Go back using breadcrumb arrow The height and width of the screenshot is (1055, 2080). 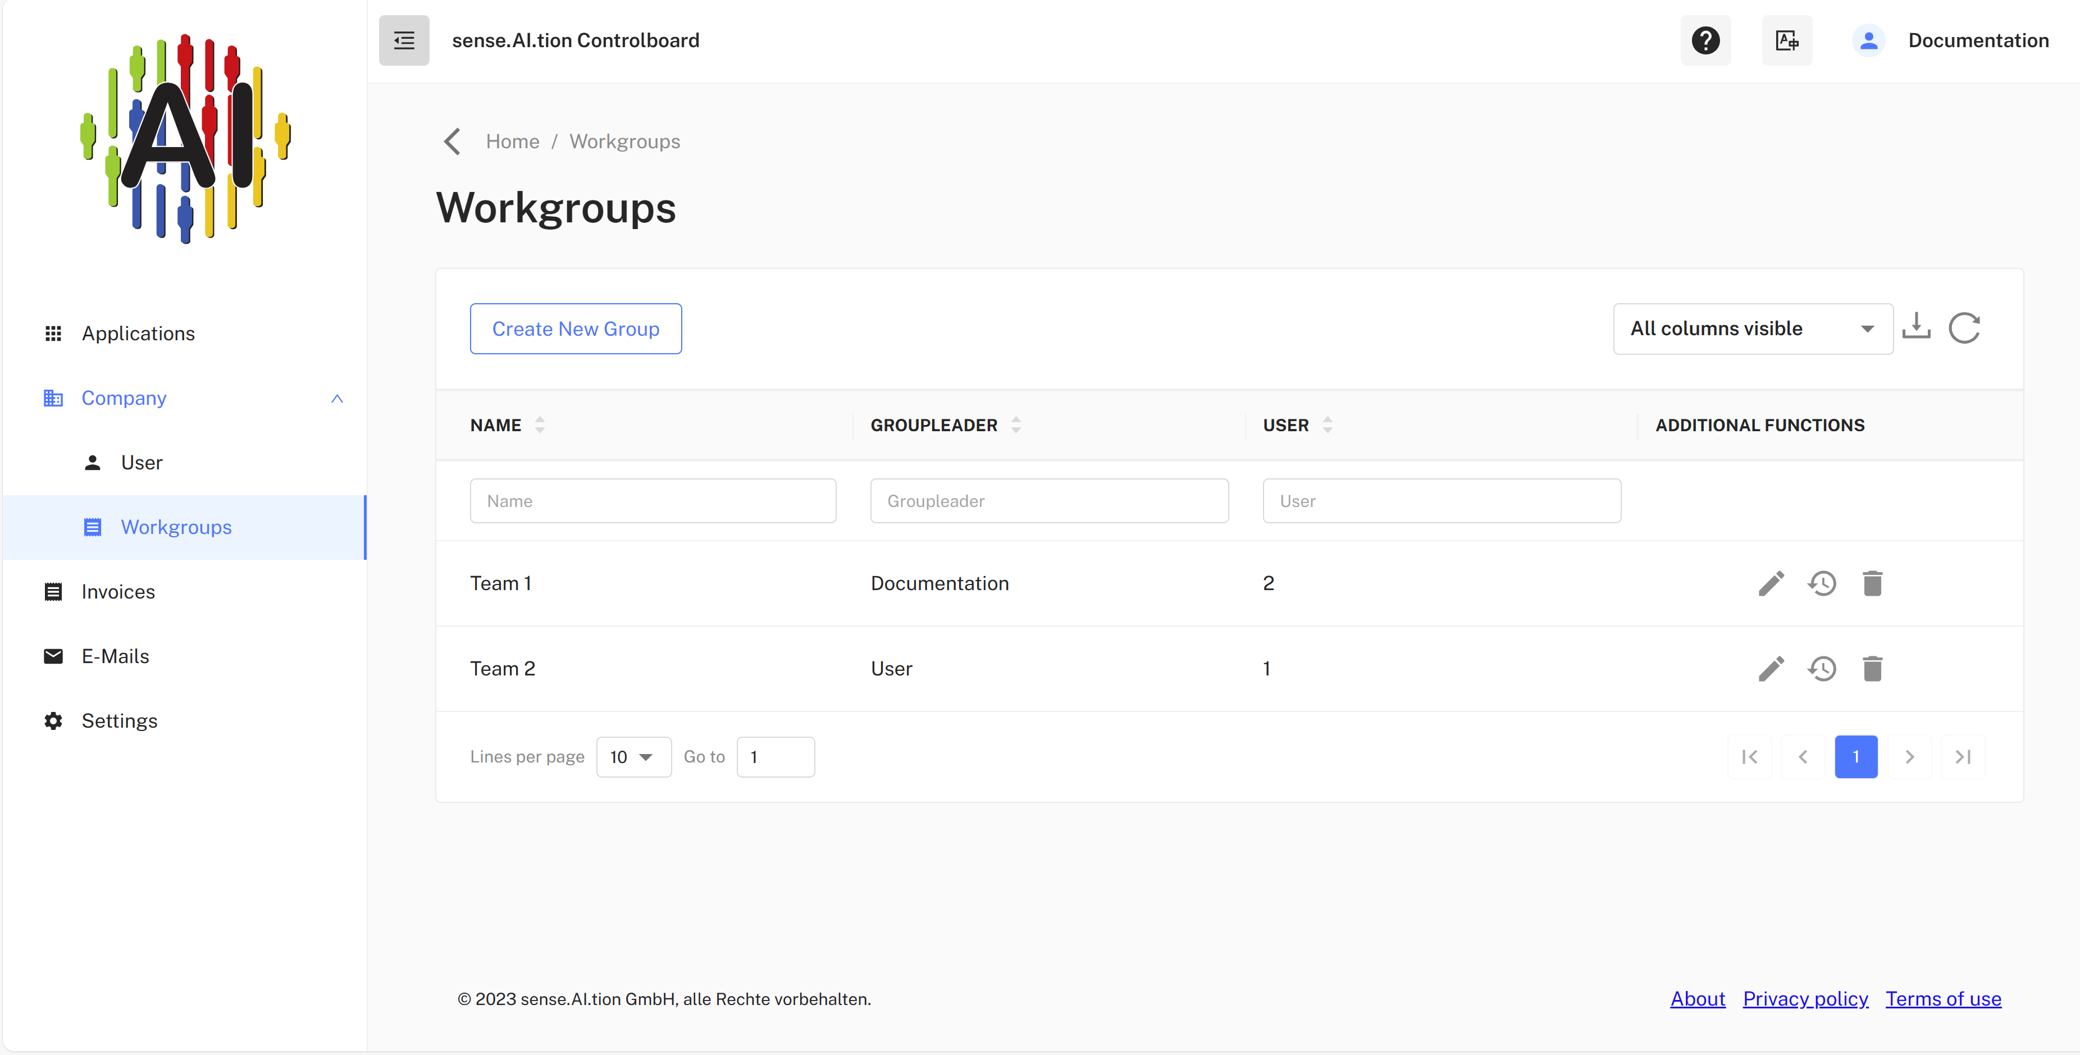coord(452,141)
